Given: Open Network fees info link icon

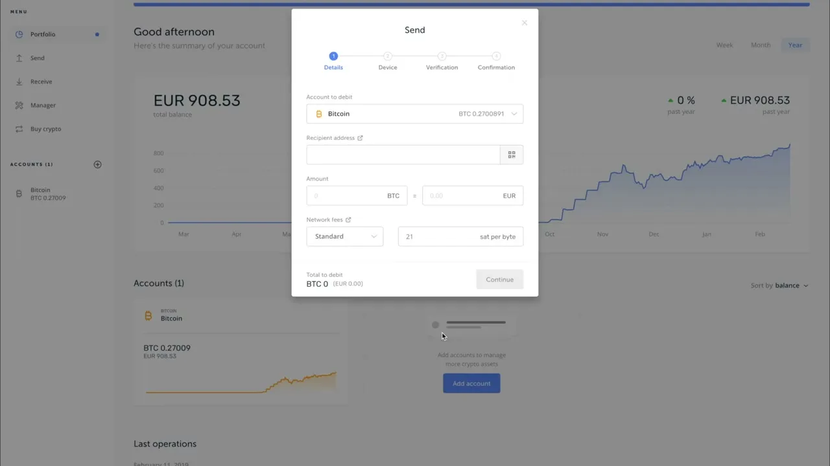Looking at the screenshot, I should coord(348,220).
